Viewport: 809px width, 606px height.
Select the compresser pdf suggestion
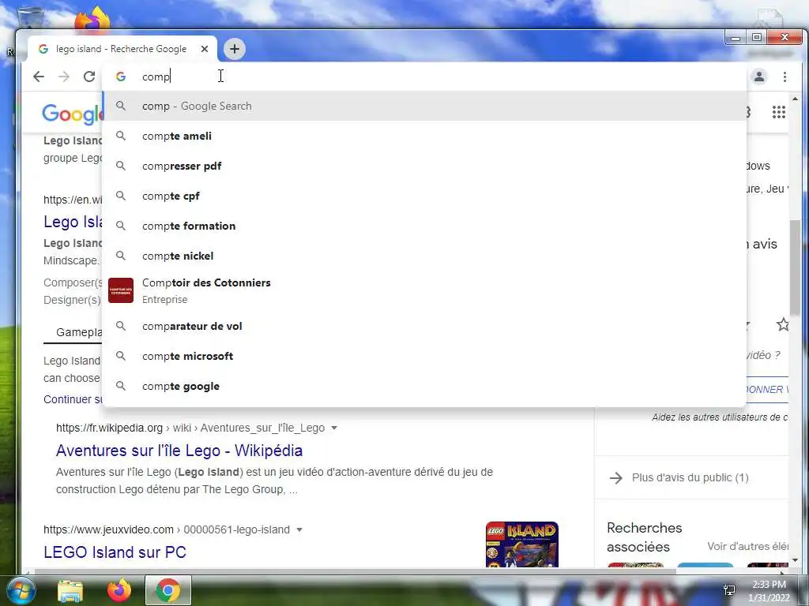[x=424, y=166]
